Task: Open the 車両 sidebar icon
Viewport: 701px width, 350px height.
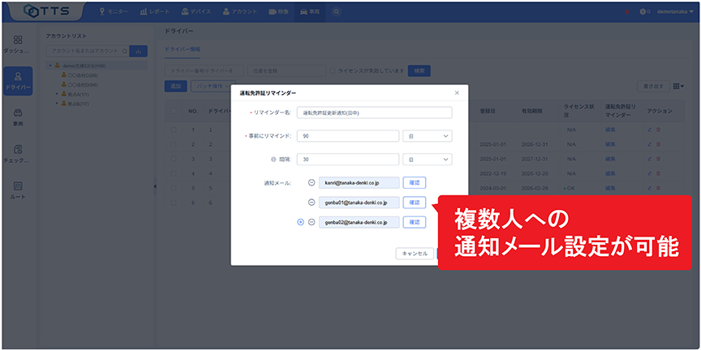Action: (18, 117)
